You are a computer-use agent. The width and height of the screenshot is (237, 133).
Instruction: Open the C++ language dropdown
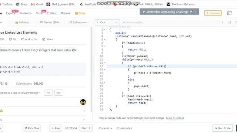107,22
